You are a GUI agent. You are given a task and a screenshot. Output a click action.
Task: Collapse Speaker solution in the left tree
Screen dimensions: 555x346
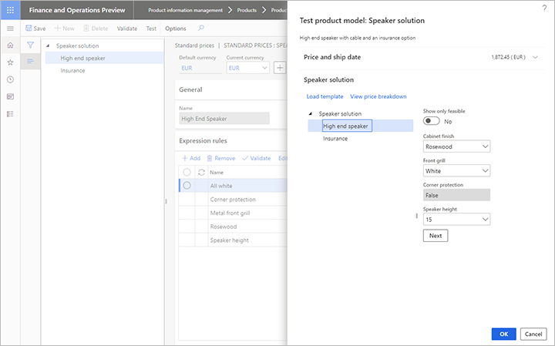48,45
